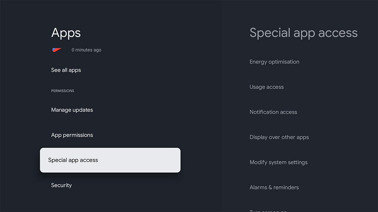Open See all apps
This screenshot has width=378, height=212.
click(66, 70)
